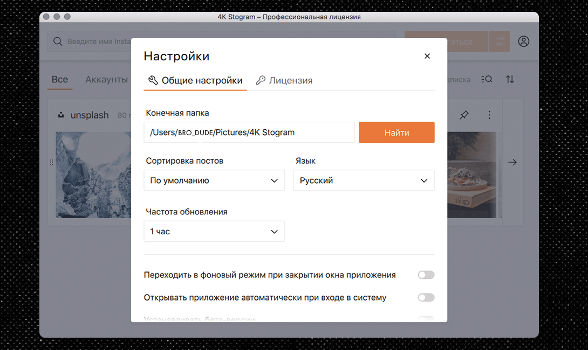Image resolution: width=588 pixels, height=350 pixels.
Task: Toggle background mode on window close
Action: point(426,275)
